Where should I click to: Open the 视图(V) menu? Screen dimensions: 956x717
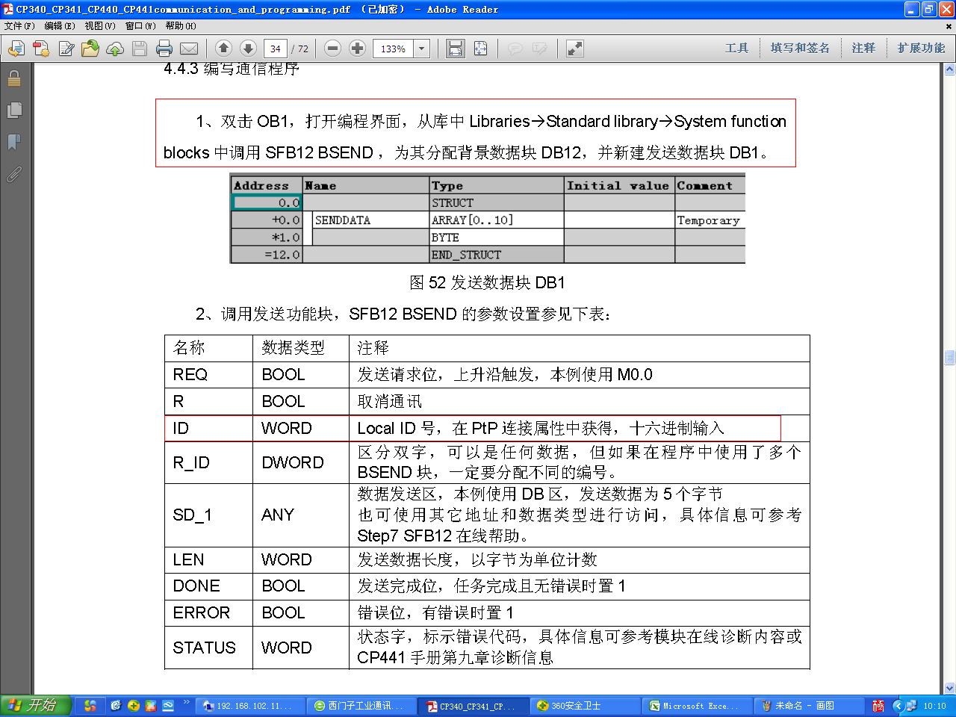(99, 25)
